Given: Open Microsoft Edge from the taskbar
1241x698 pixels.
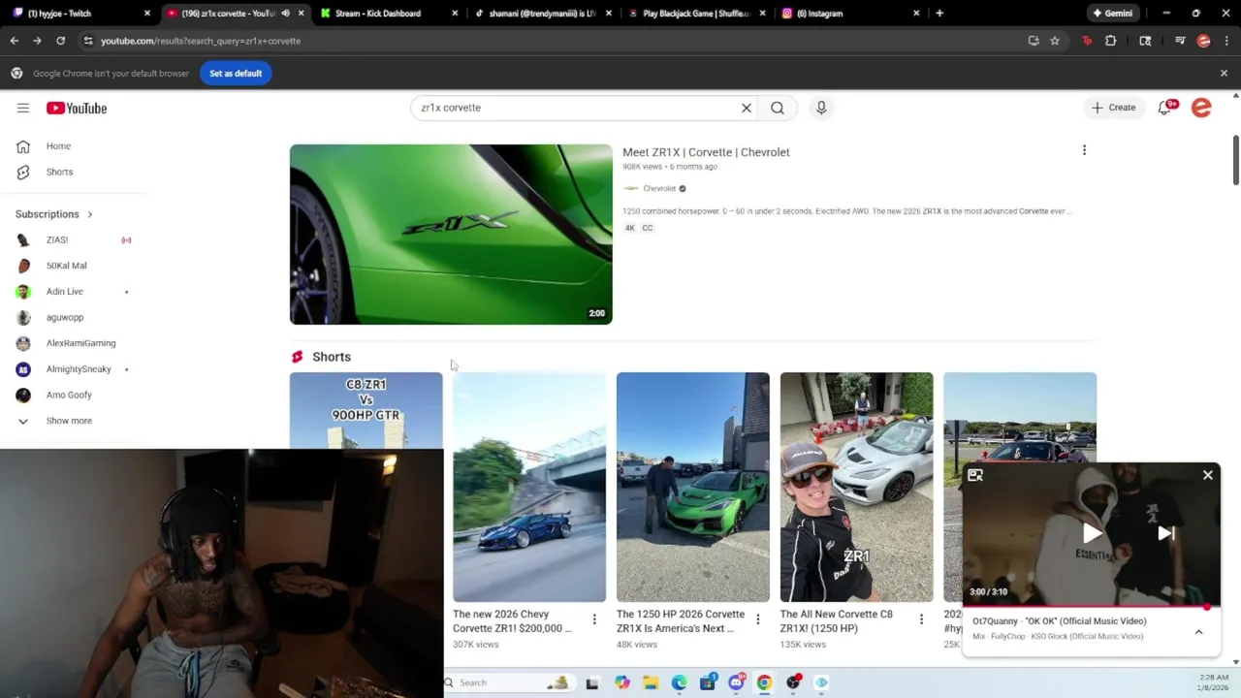Looking at the screenshot, I should point(679,682).
